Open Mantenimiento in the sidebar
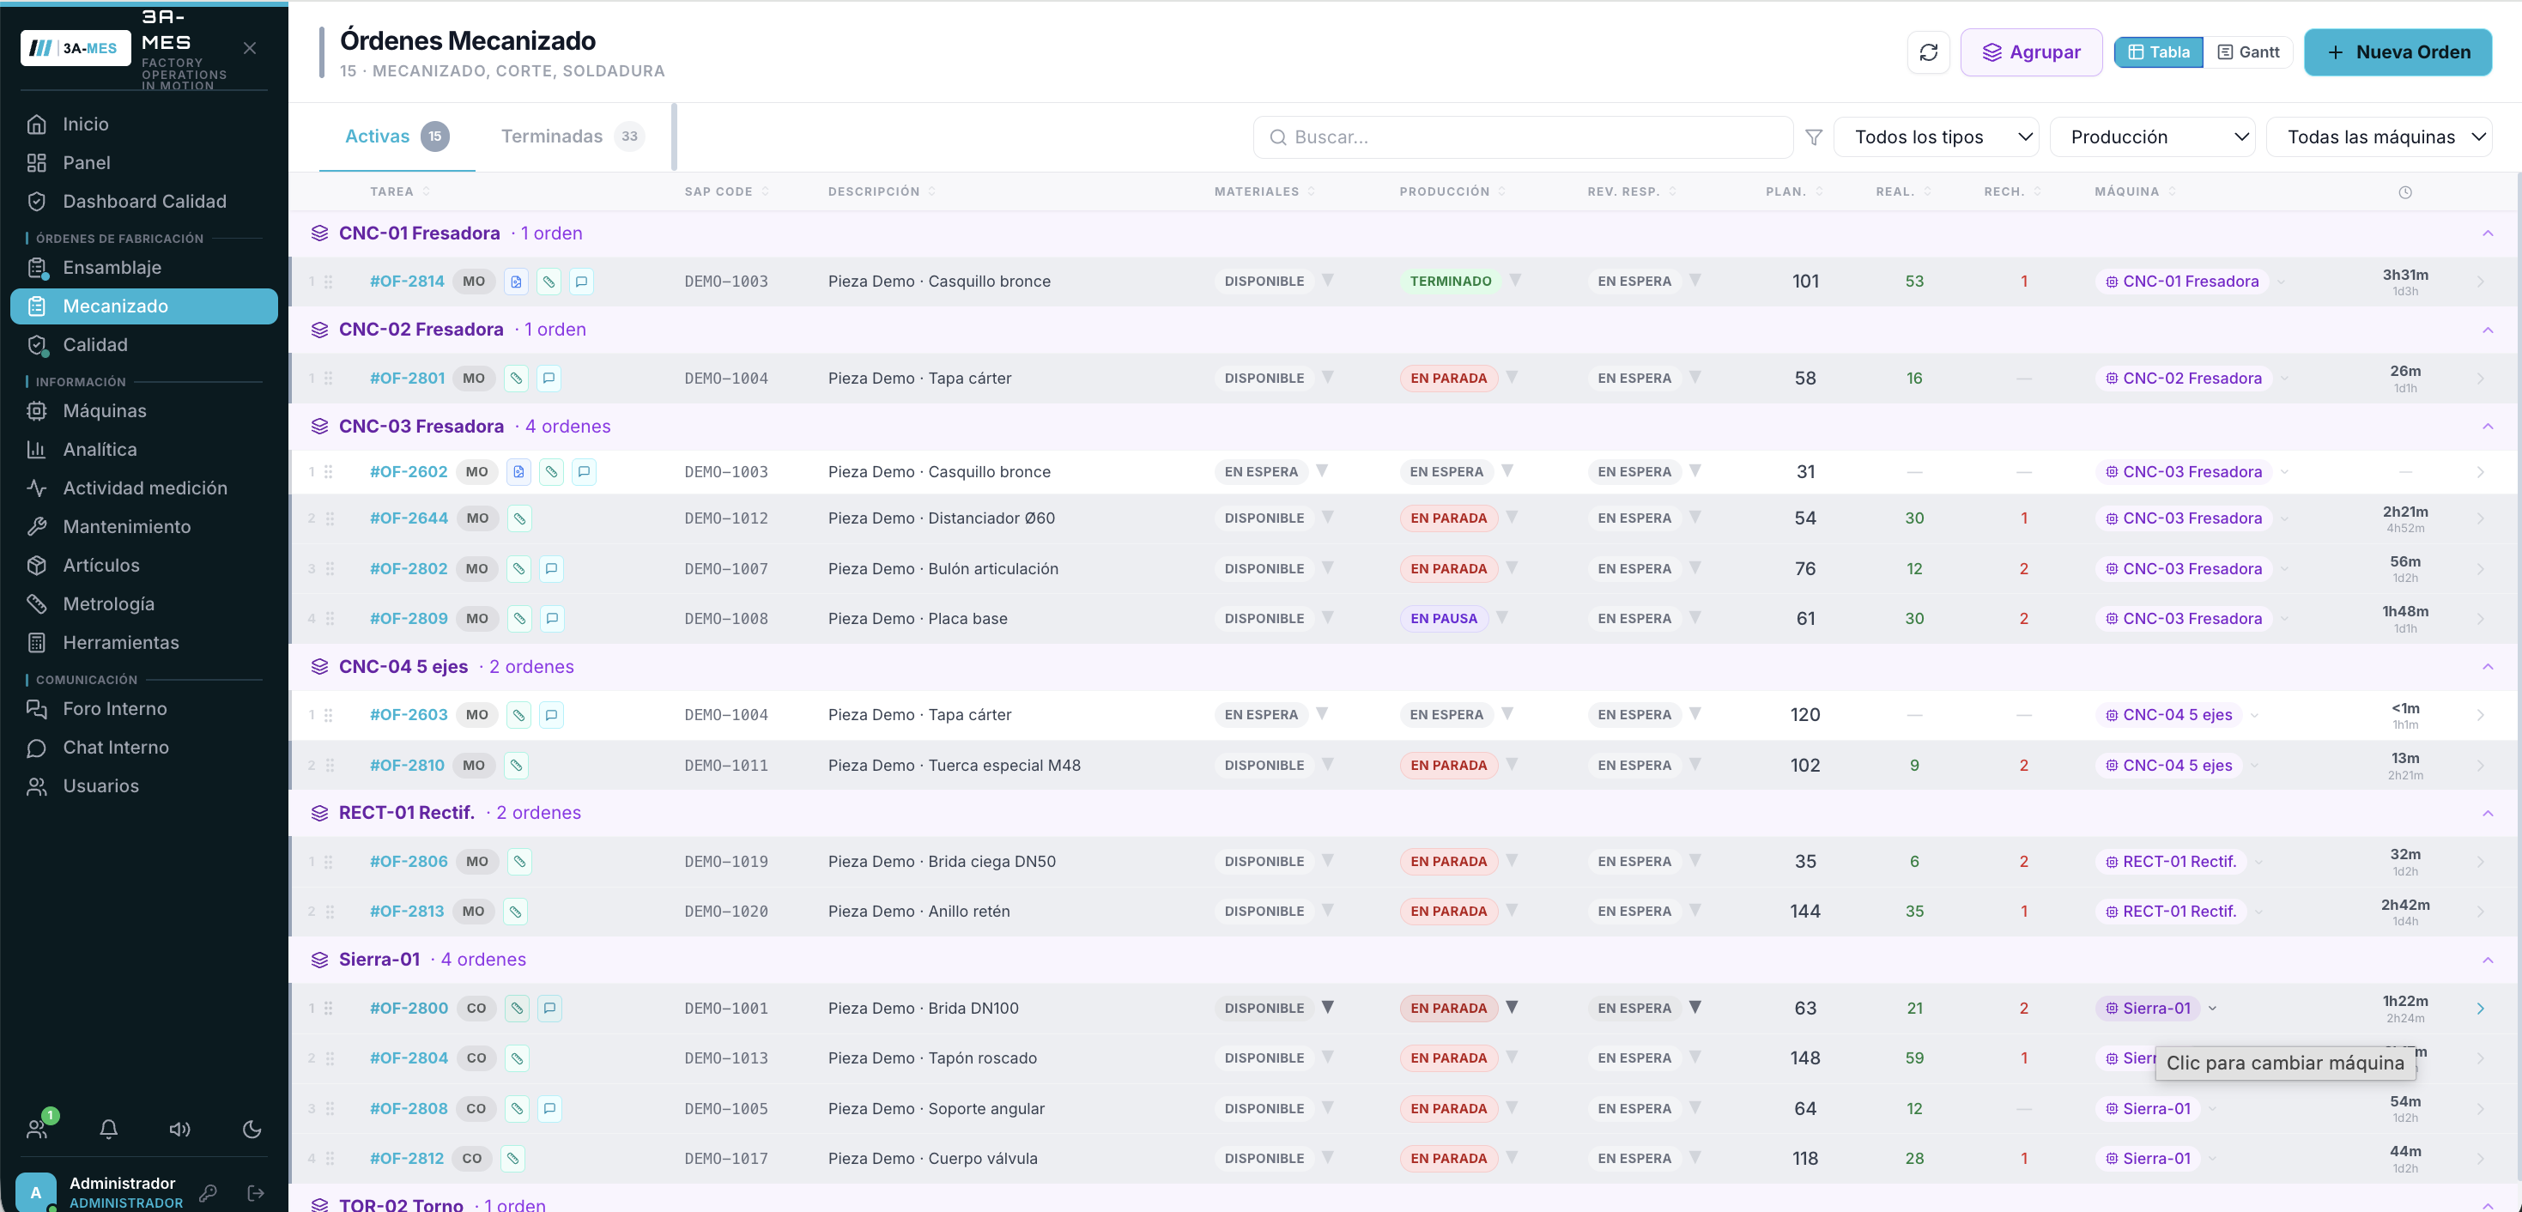The image size is (2522, 1212). (144, 527)
